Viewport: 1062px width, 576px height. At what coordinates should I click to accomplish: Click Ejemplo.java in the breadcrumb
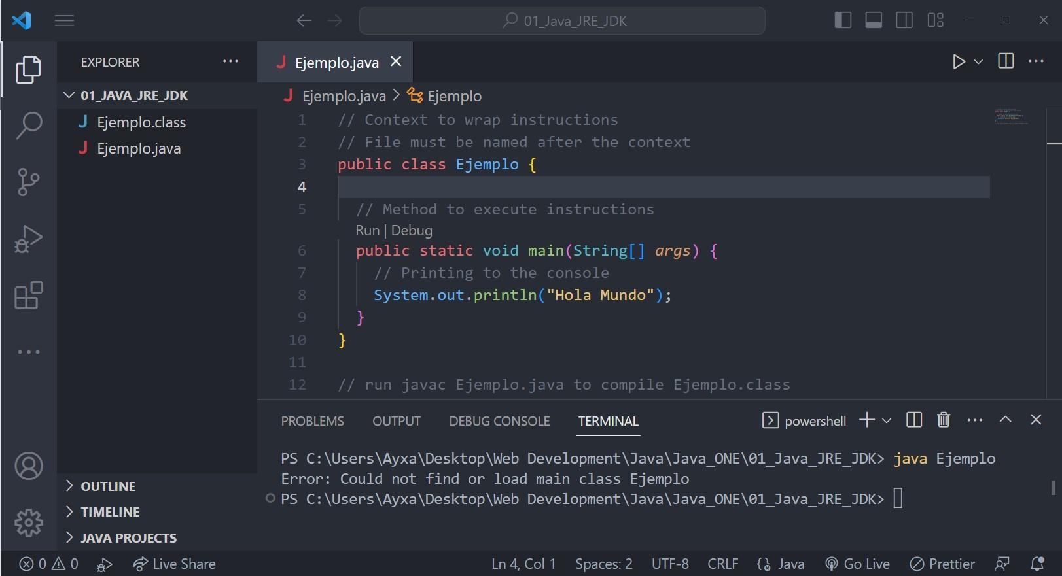[344, 97]
